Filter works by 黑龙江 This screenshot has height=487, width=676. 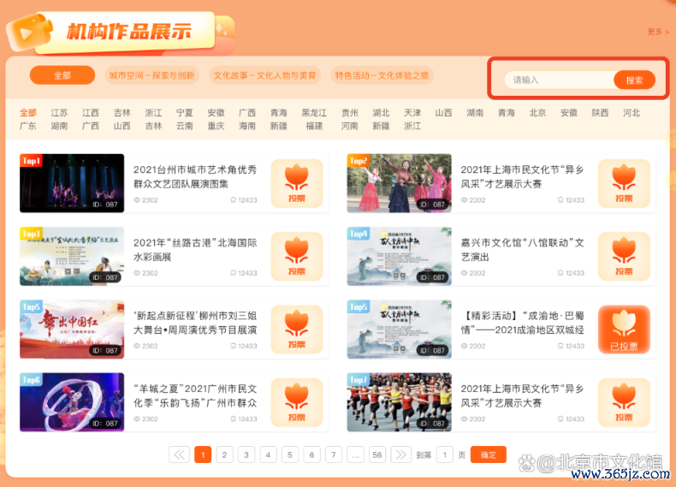coord(314,113)
